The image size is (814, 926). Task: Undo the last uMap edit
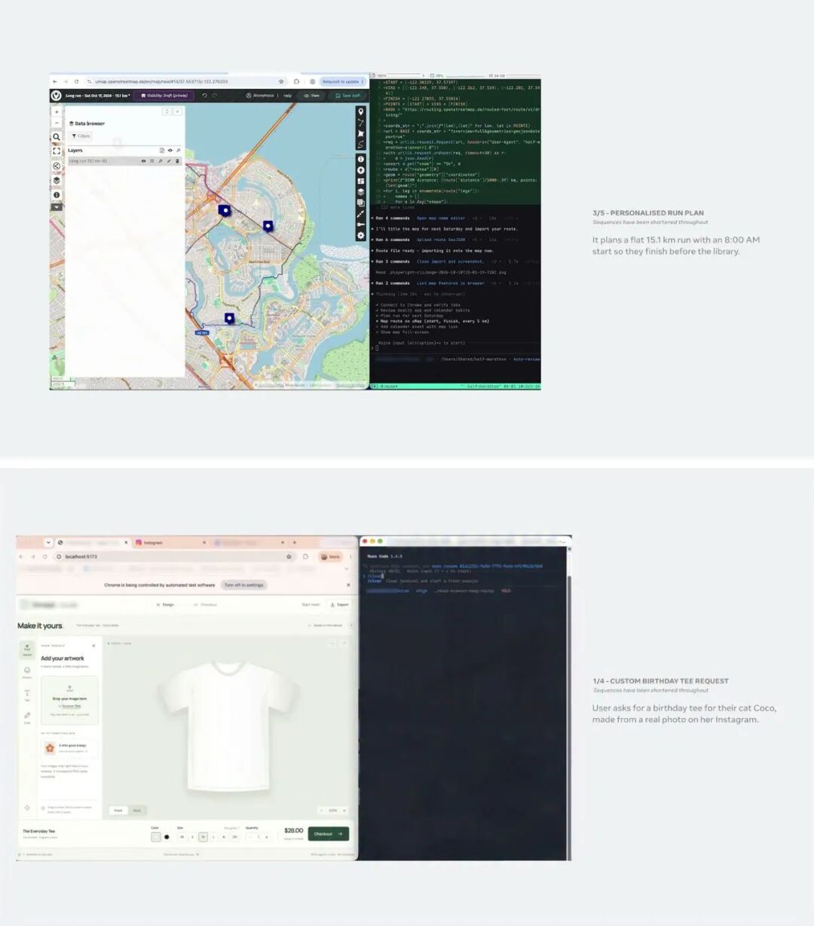pyautogui.click(x=204, y=96)
